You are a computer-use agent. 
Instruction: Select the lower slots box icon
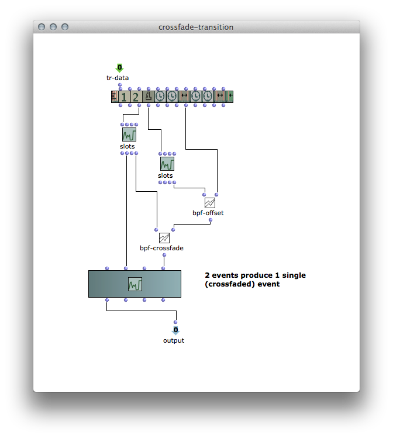click(x=167, y=164)
